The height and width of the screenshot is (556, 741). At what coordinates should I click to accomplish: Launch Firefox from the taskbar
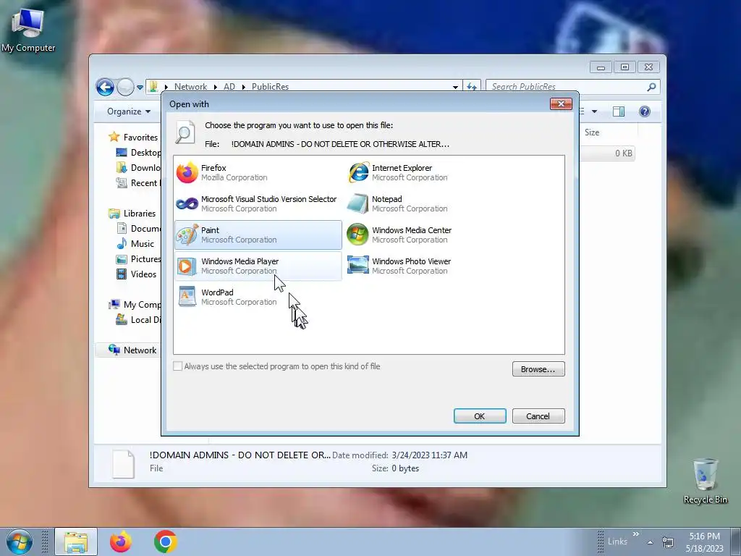(121, 542)
